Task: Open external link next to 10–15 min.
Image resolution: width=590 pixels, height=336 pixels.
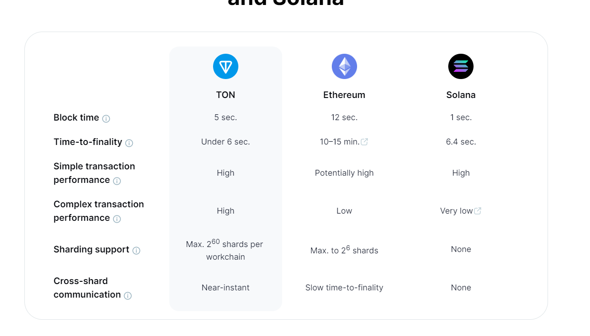Action: tap(364, 142)
